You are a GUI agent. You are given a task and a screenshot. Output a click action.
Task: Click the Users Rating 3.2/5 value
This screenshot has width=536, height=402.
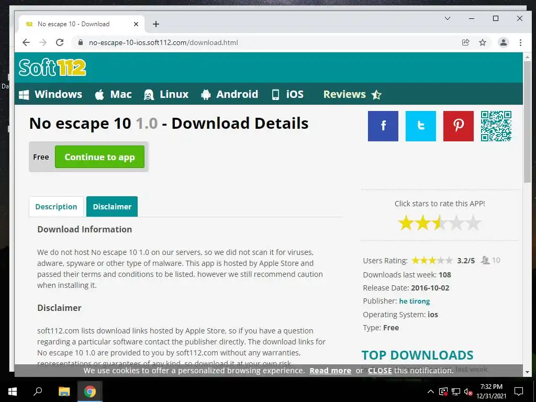pyautogui.click(x=466, y=261)
